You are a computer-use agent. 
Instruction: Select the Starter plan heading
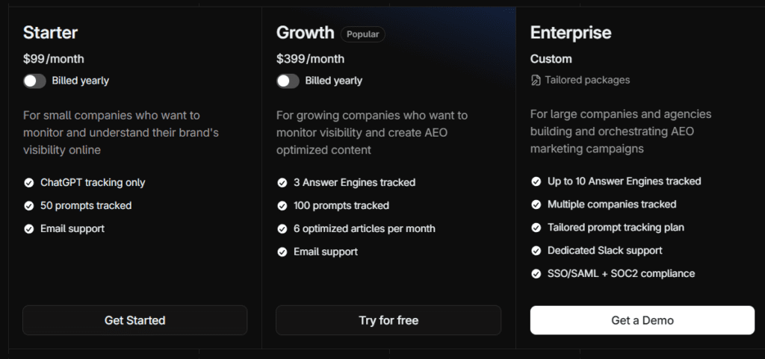pos(50,33)
